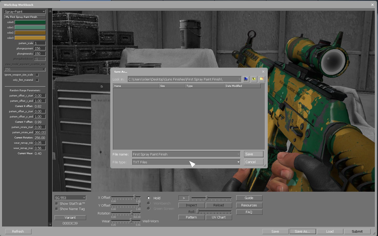Click the wear_remap_min input field
The width and height of the screenshot is (378, 236).
(x=40, y=143)
